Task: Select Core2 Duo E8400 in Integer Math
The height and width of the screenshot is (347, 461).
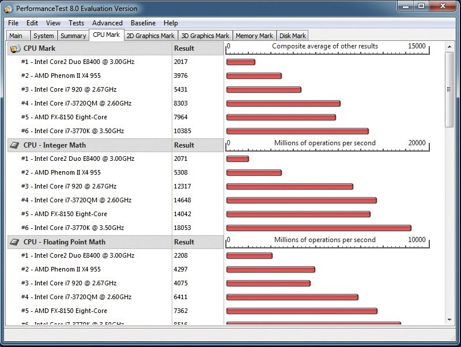Action: click(x=78, y=159)
